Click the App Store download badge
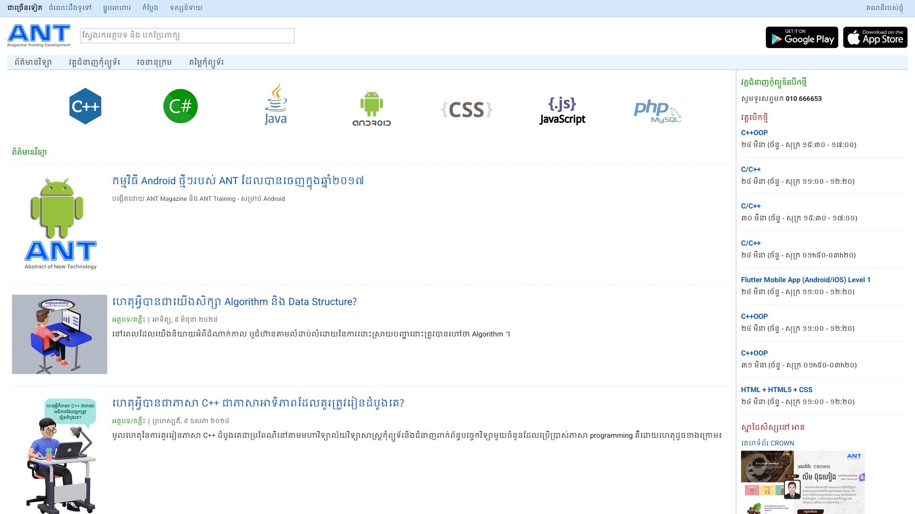 tap(875, 37)
